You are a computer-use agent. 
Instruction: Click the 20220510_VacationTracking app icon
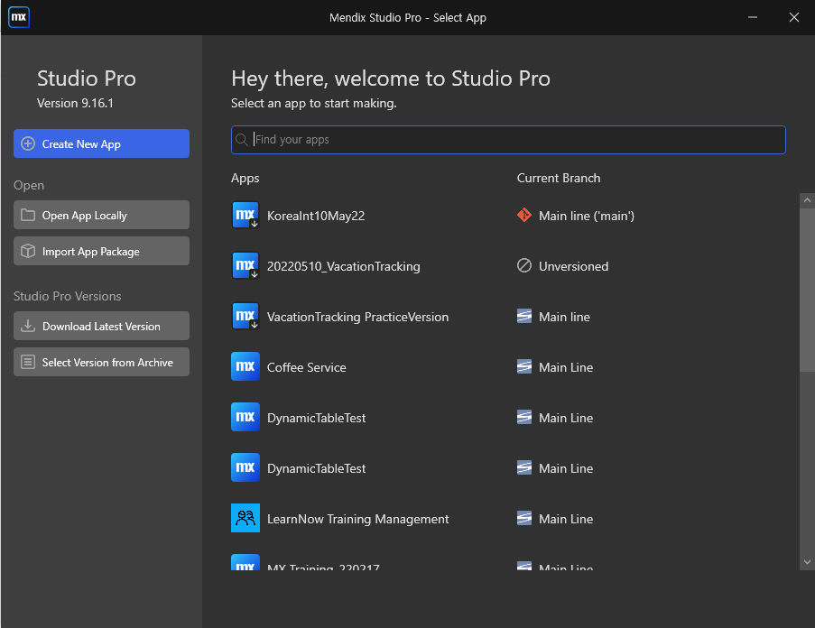245,265
